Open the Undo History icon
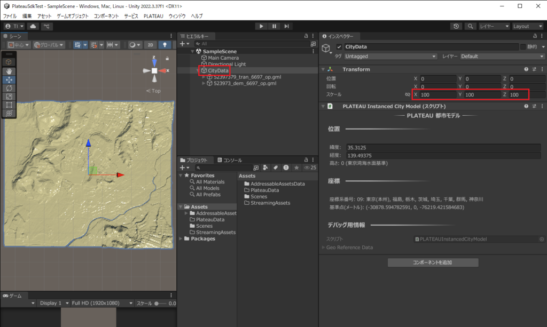Viewport: 547px width, 327px height. [456, 26]
